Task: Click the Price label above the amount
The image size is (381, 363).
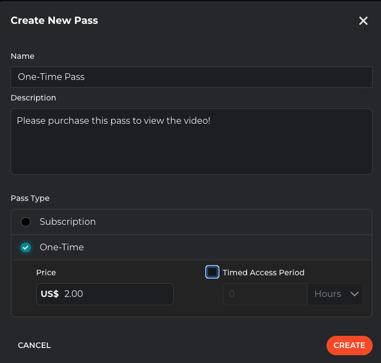Action: (x=46, y=273)
